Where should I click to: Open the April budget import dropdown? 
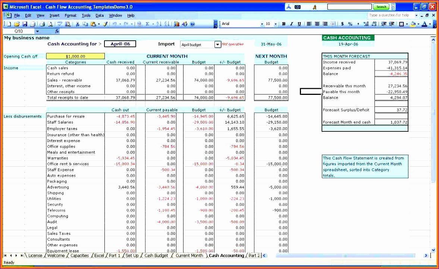tap(217, 44)
